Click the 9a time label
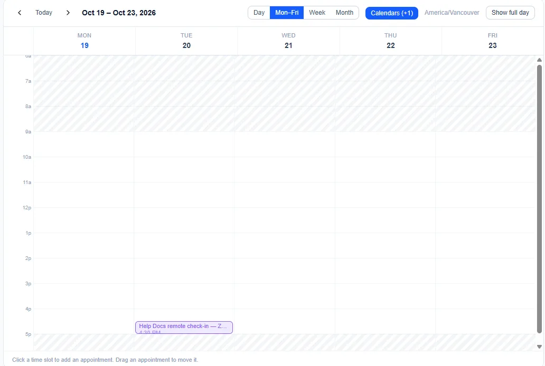 (28, 132)
